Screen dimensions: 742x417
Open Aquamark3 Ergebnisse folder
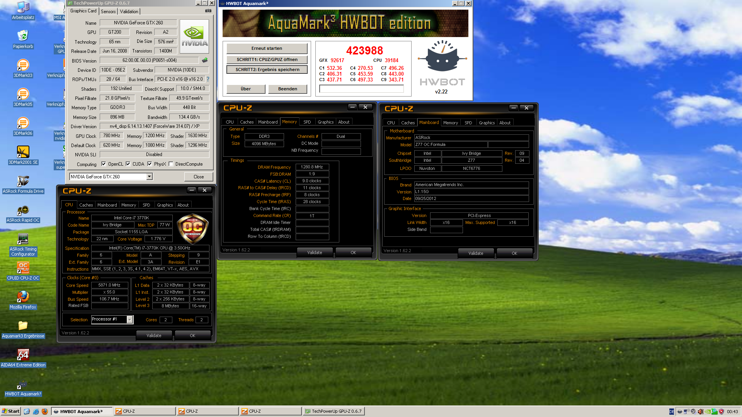(x=23, y=329)
